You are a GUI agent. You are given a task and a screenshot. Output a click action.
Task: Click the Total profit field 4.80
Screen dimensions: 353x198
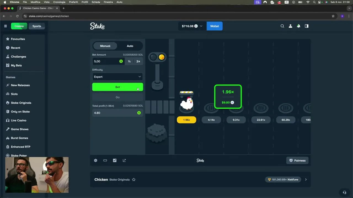[117, 113]
